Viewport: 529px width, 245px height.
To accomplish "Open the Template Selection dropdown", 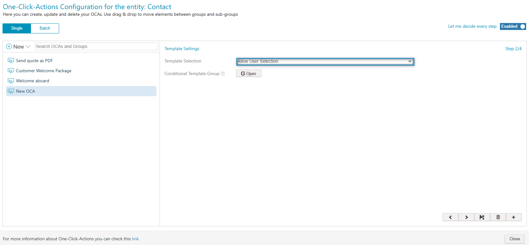I will 325,61.
